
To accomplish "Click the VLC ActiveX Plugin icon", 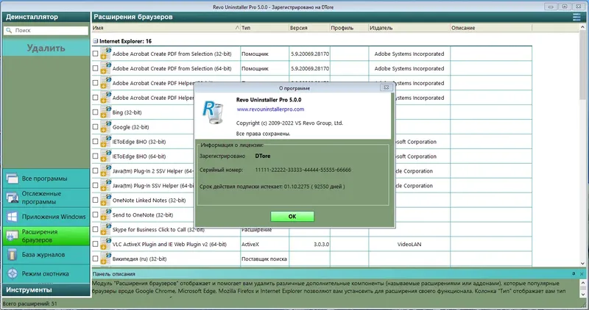I will coord(105,244).
